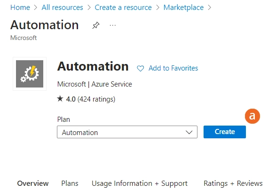The height and width of the screenshot is (191, 276).
Task: Click the rating star icon
Action: (x=60, y=99)
